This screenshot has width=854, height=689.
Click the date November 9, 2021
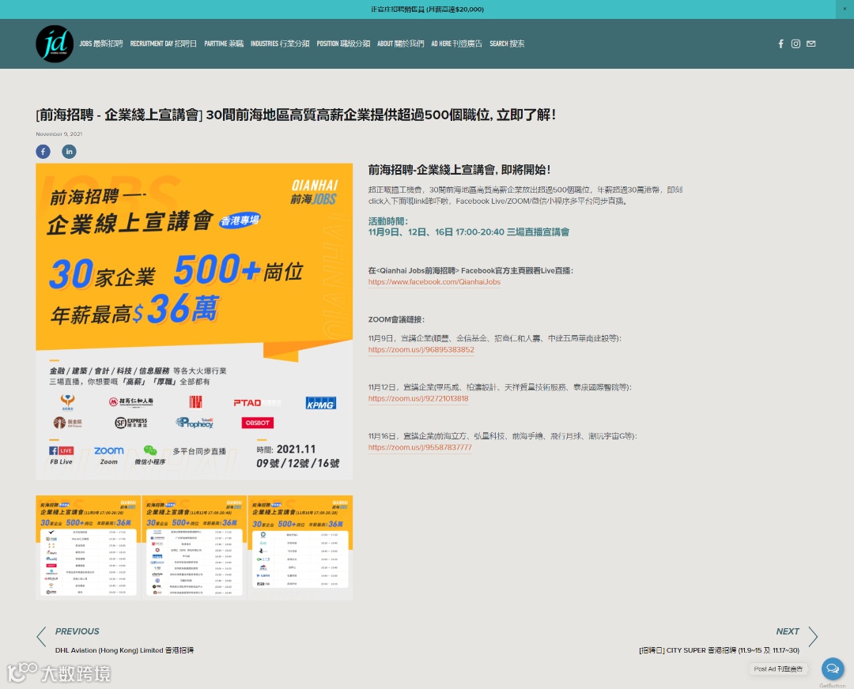(x=59, y=134)
